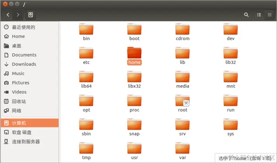
Task: Open Videos in the sidebar
Action: point(30,92)
